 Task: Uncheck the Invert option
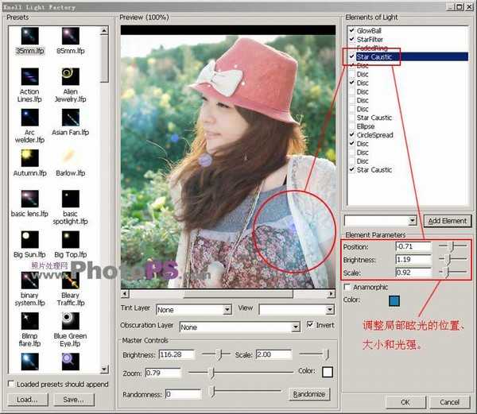coord(310,326)
